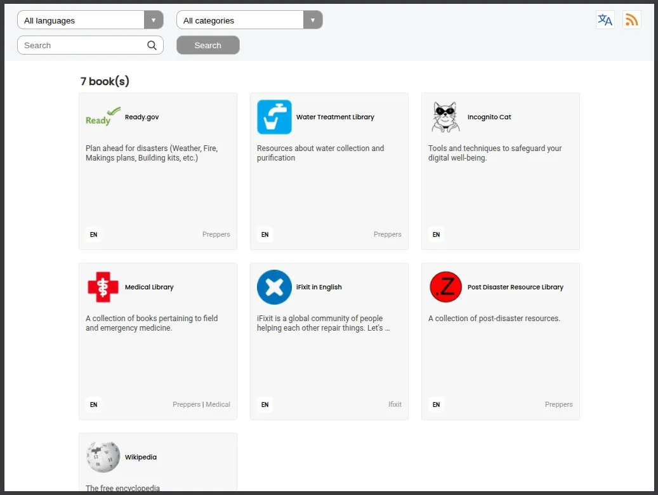Click the red .Z Post Disaster icon

click(x=445, y=287)
